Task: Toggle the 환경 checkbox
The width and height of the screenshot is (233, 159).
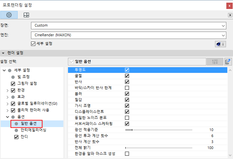Action: tap(13, 90)
